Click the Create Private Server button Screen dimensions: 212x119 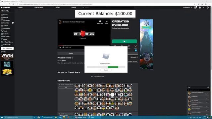[132, 61]
